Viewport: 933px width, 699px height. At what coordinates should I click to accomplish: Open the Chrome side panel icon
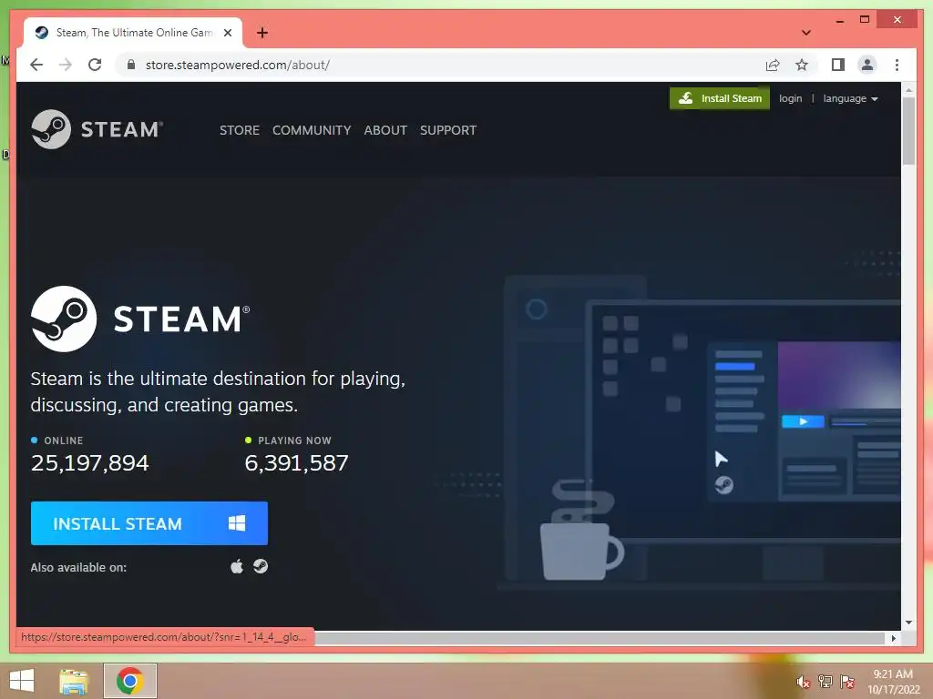coord(838,65)
